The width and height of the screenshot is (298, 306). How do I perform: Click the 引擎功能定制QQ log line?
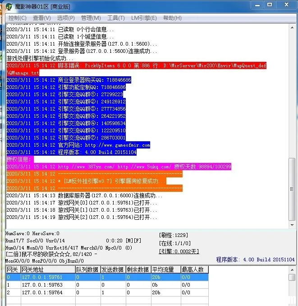pos(66,87)
